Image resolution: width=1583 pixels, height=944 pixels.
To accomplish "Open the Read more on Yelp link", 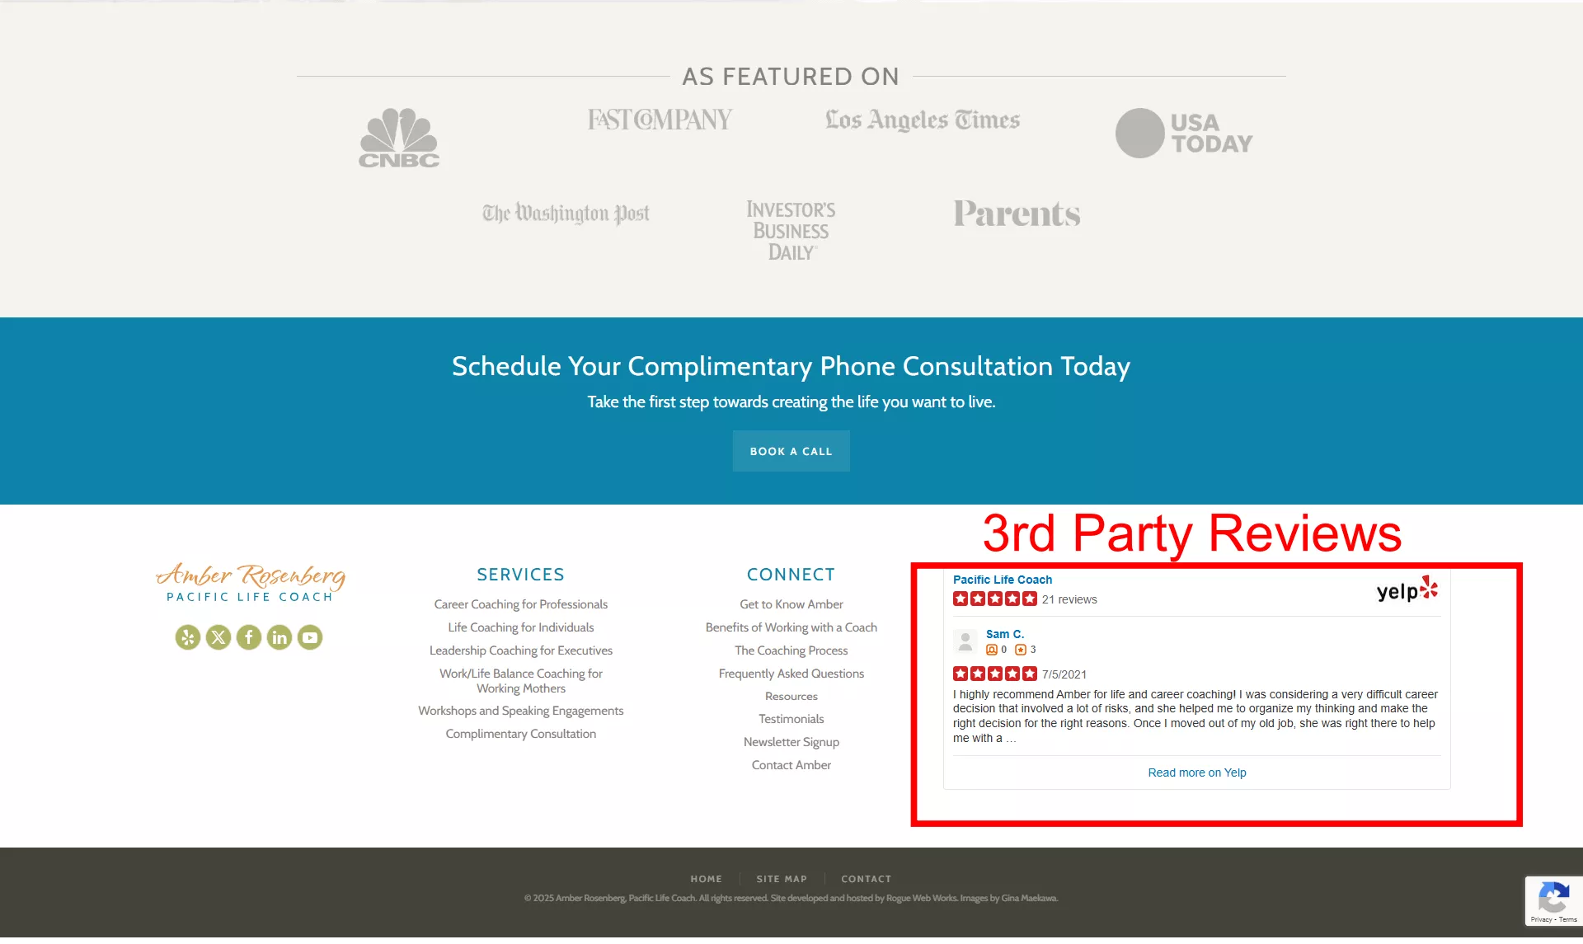I will pyautogui.click(x=1196, y=773).
